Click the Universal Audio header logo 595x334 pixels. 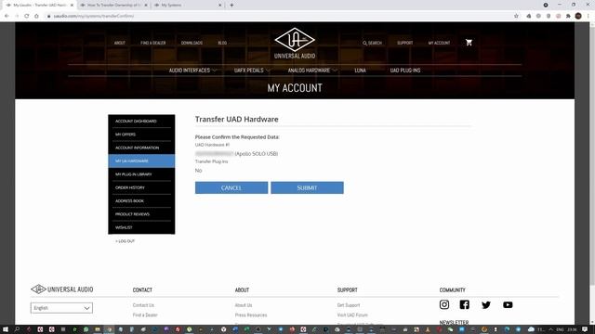[295, 44]
